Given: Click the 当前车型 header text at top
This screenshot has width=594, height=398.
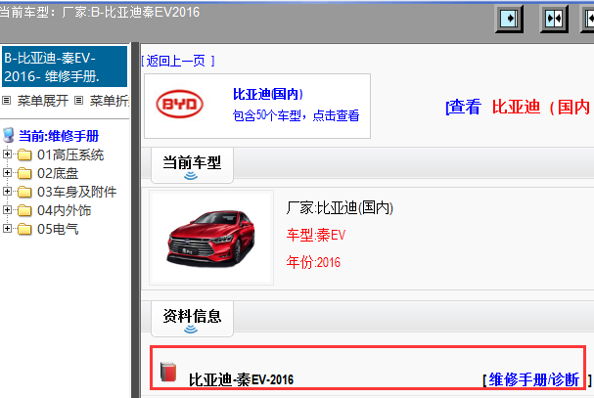Looking at the screenshot, I should [x=100, y=12].
